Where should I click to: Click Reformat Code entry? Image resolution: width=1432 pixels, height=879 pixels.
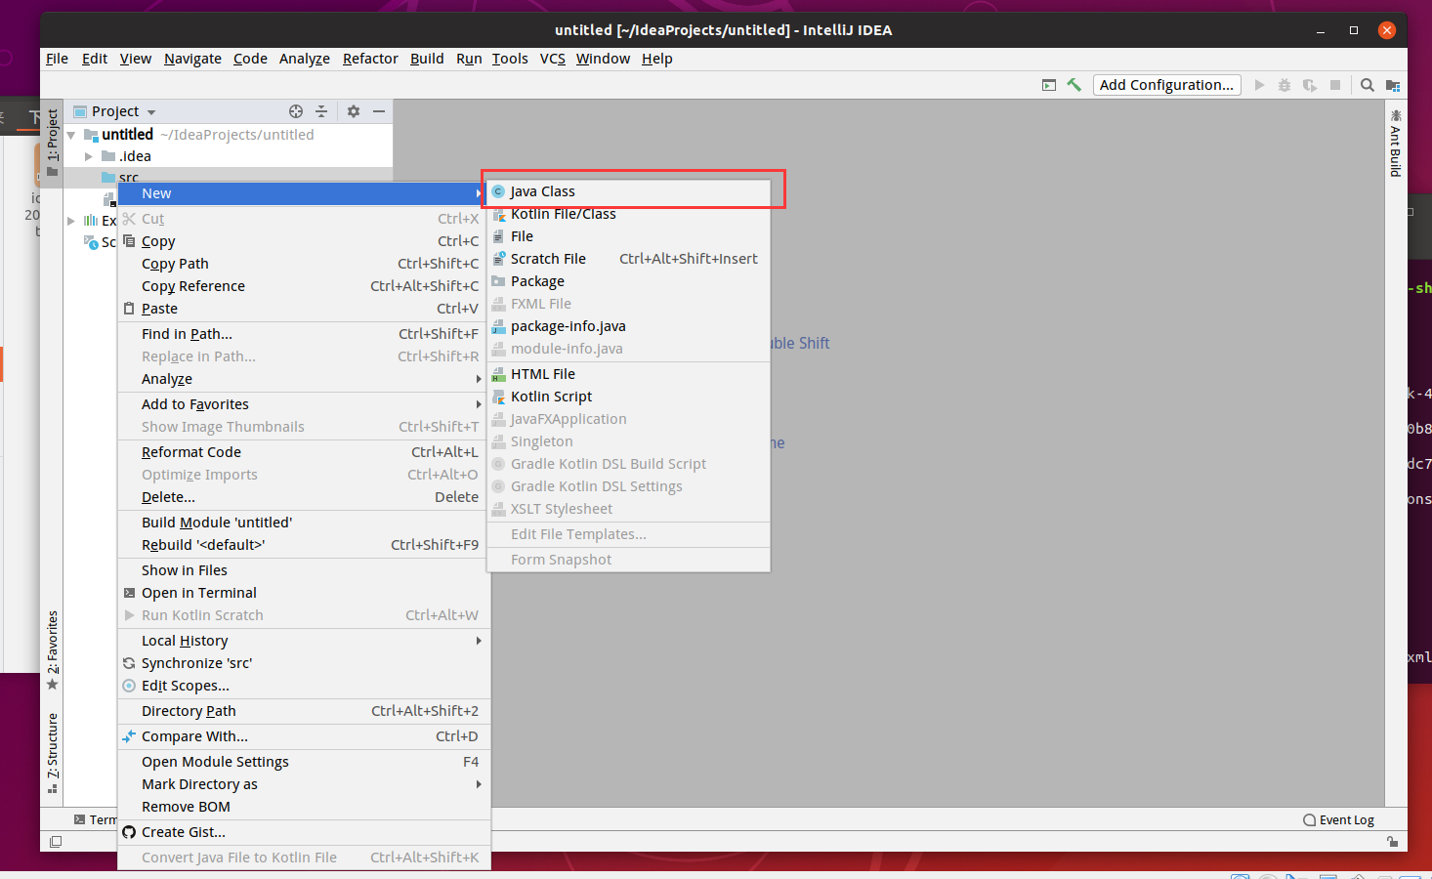pyautogui.click(x=303, y=452)
